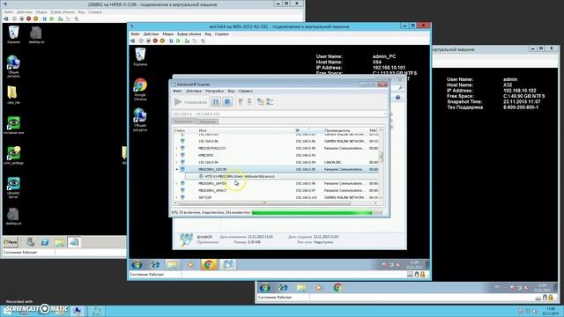Image resolution: width=564 pixels, height=317 pixels.
Task: Expand the KMB2359C device row
Action: pos(176,155)
